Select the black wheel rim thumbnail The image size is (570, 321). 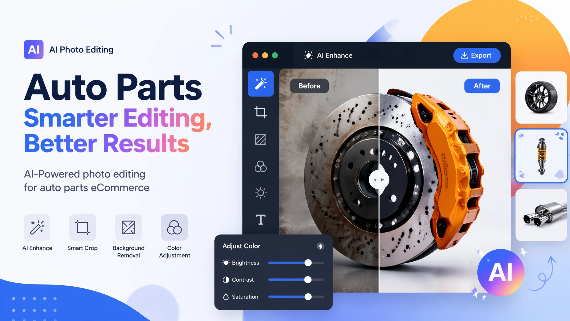tap(541, 97)
